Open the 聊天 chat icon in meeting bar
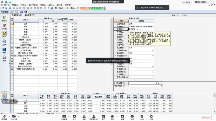This screenshot has height=121, width=216. (x=103, y=117)
